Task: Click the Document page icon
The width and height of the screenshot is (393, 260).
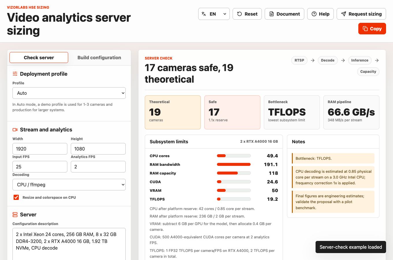Action: click(272, 14)
